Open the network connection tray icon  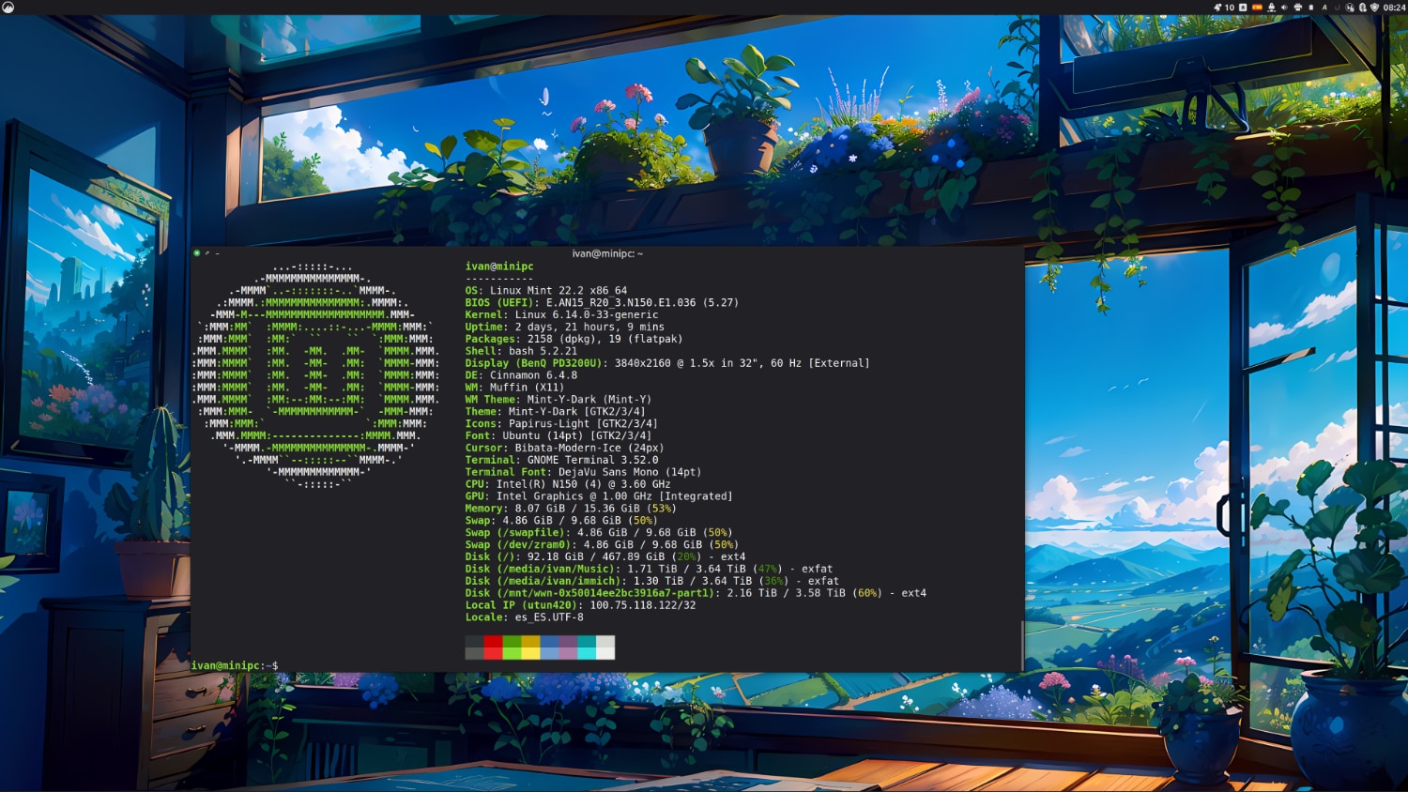1272,8
